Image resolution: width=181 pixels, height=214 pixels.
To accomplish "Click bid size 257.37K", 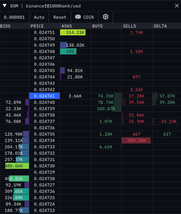I will 14,160.
